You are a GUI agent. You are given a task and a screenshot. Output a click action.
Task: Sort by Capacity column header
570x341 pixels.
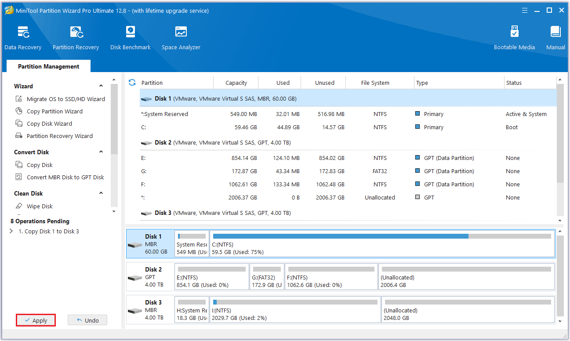[236, 83]
